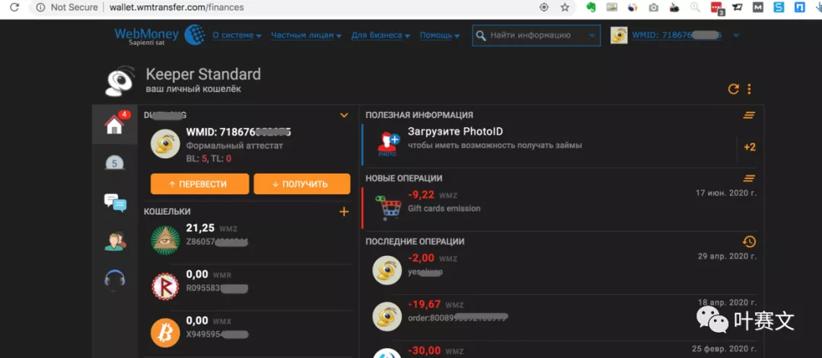This screenshot has width=822, height=358.
Task: Open the search field dropdown arrow
Action: 592,36
